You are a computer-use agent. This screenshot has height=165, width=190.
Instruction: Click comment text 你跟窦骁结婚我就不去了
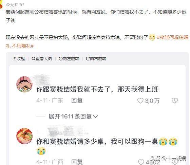click(x=74, y=90)
